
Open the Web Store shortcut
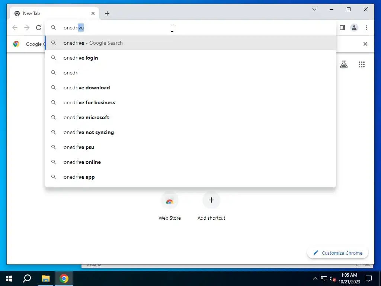(x=170, y=206)
